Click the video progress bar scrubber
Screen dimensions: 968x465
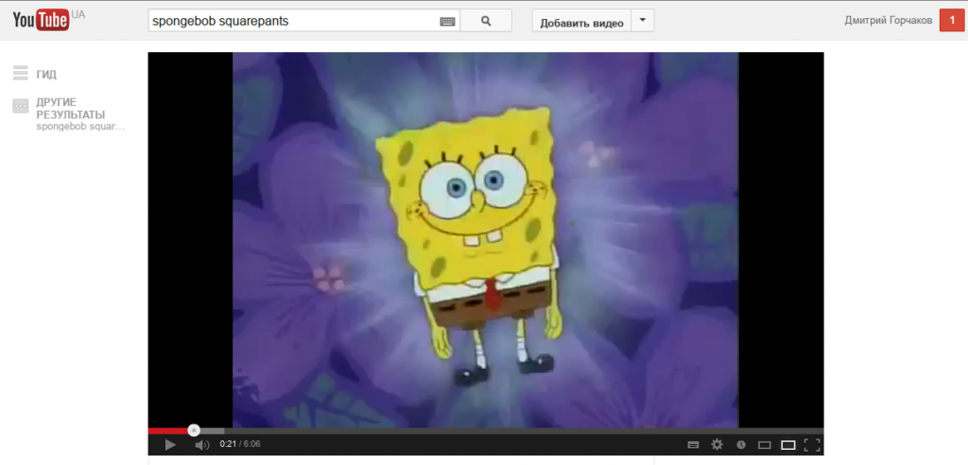(x=194, y=430)
